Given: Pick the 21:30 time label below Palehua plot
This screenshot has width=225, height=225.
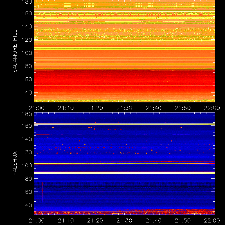Looking at the screenshot, I should coord(124,220).
